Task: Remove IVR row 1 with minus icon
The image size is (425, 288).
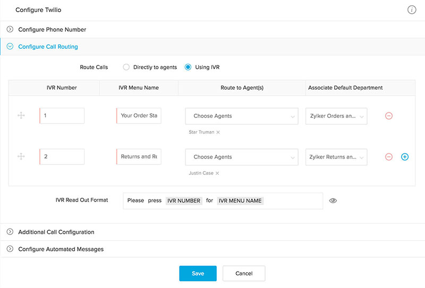Action: coord(388,116)
